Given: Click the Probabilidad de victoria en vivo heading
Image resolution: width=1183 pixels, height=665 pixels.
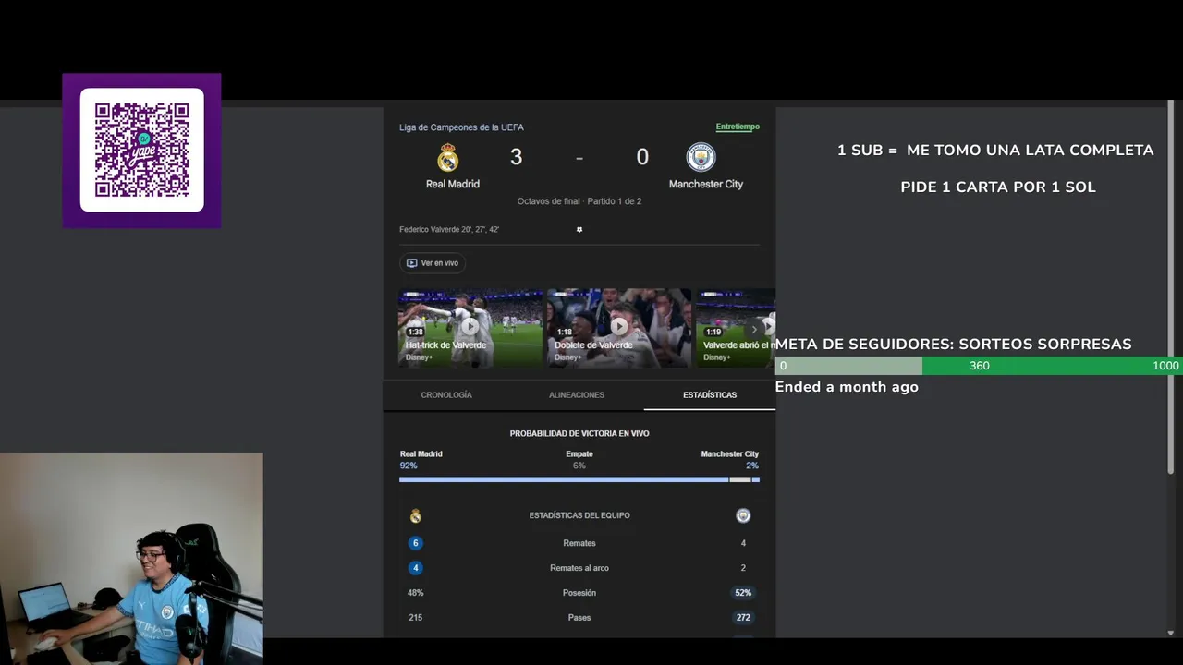Looking at the screenshot, I should (x=579, y=433).
